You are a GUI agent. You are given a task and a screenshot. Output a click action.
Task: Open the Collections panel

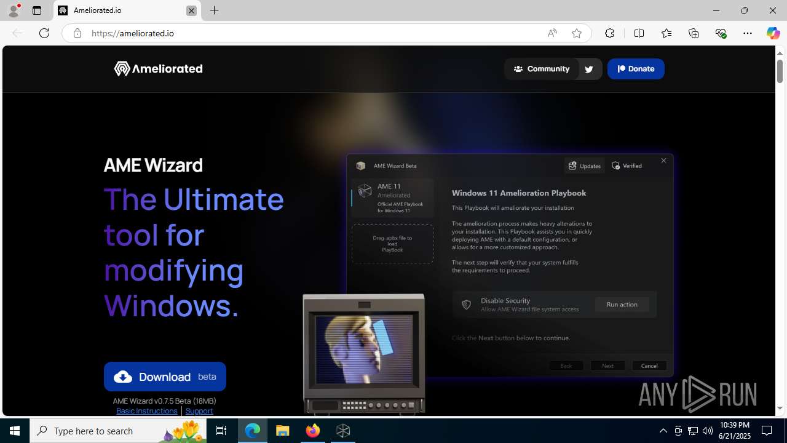[694, 33]
